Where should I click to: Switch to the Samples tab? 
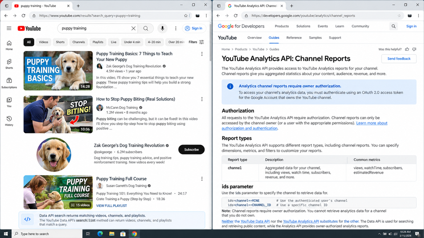(x=315, y=38)
